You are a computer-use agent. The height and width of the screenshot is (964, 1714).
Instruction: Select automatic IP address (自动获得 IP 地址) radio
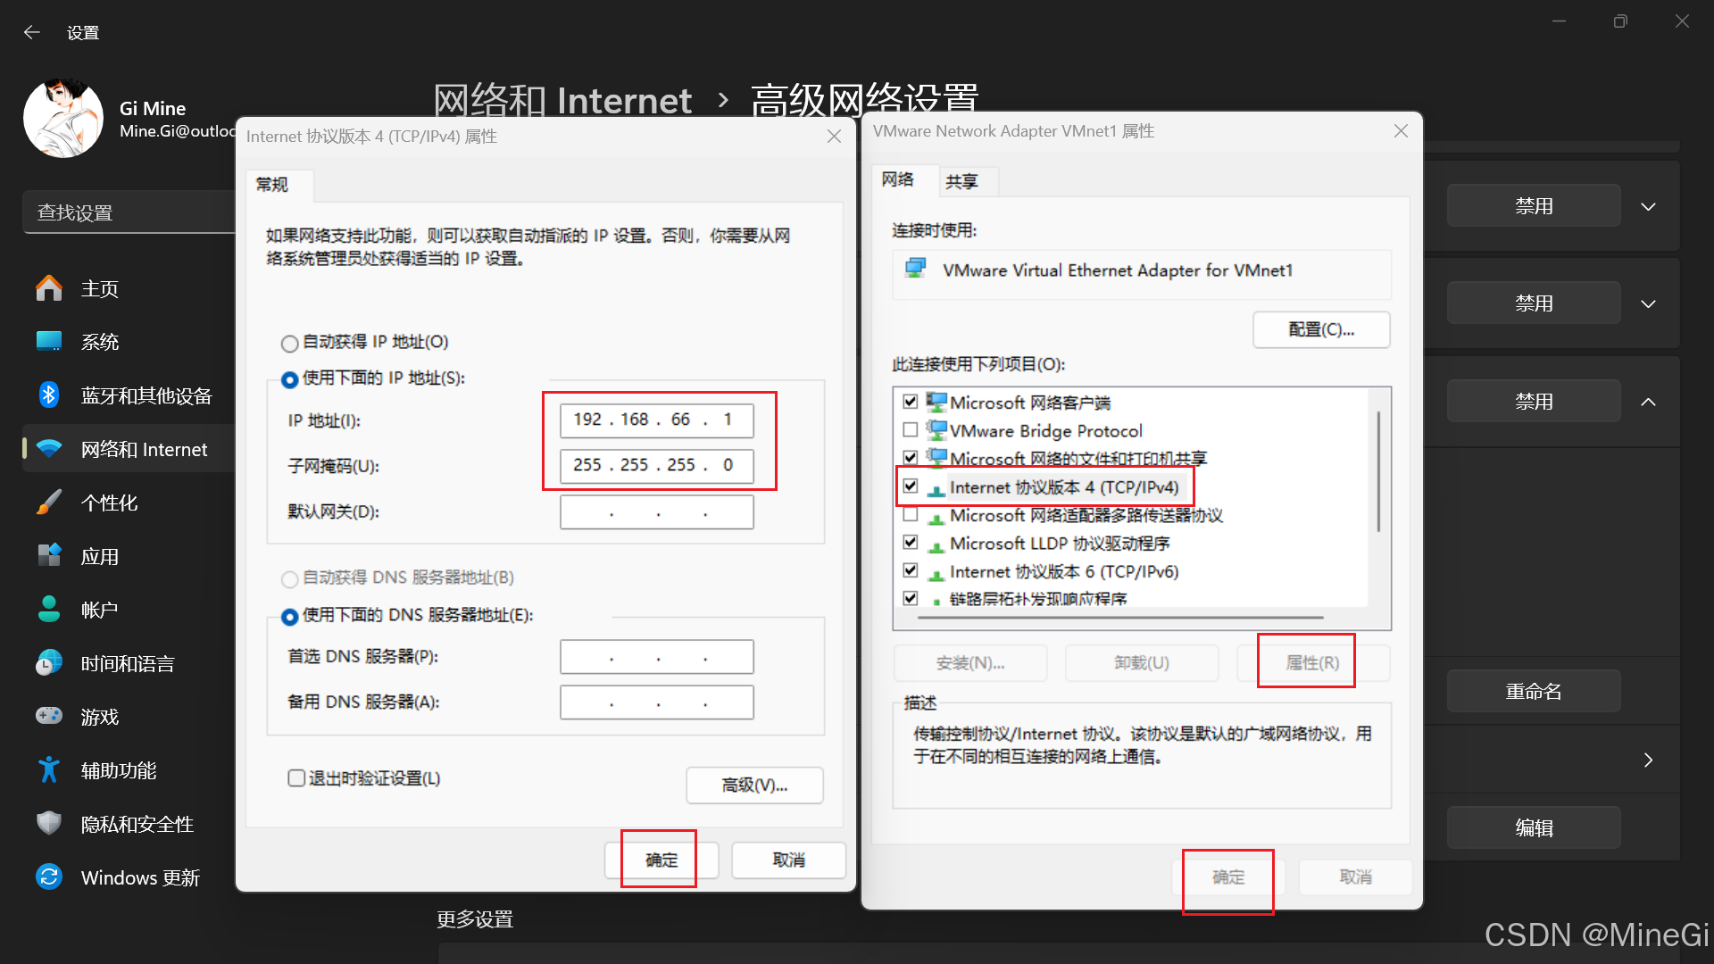pos(289,343)
